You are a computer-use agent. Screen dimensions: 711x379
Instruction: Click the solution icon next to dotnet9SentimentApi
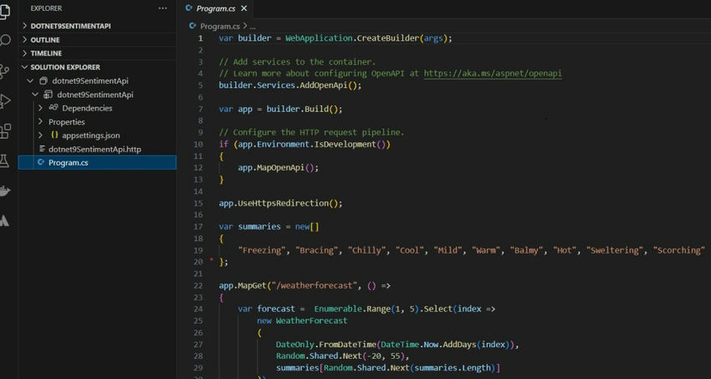[43, 81]
